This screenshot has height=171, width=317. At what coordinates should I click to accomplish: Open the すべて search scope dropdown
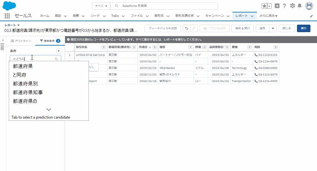101,6
